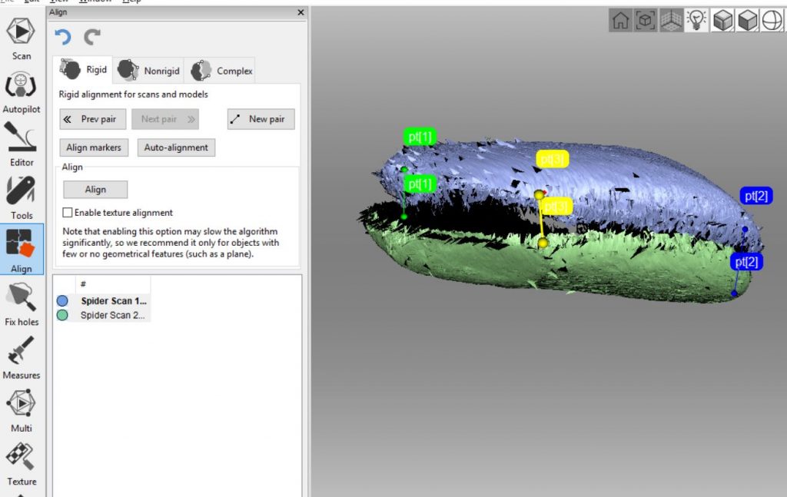Screen dimensions: 787x497
Task: Click the Prev pair button
Action: [93, 119]
